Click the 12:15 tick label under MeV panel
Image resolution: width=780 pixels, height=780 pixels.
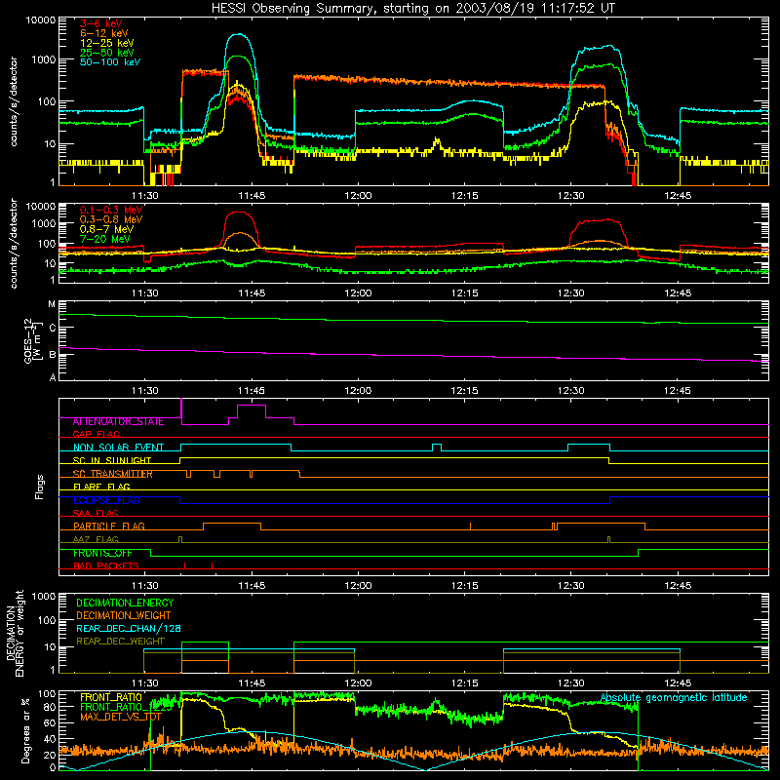click(464, 293)
